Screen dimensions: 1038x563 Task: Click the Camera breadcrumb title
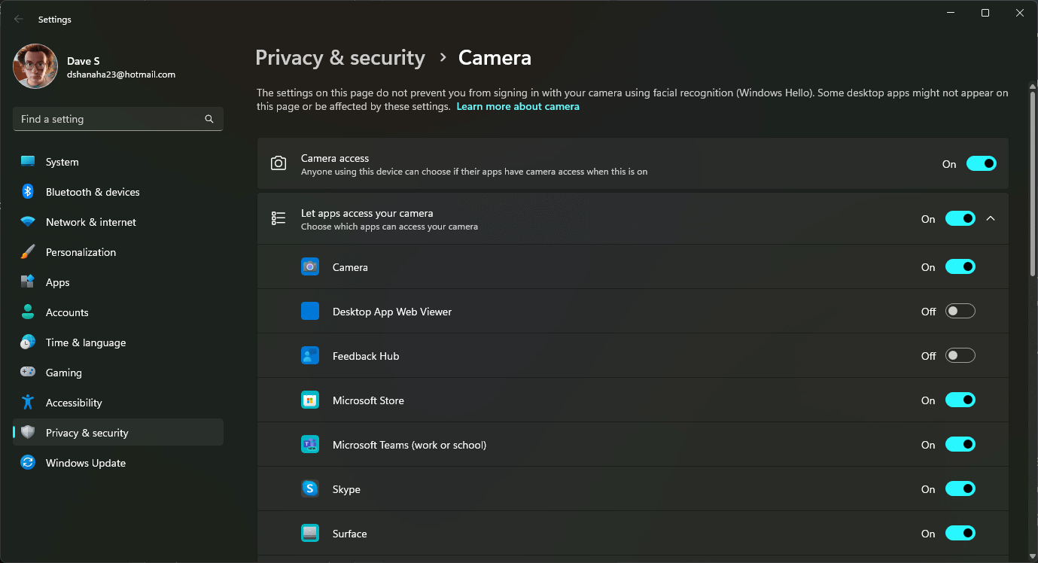point(495,58)
